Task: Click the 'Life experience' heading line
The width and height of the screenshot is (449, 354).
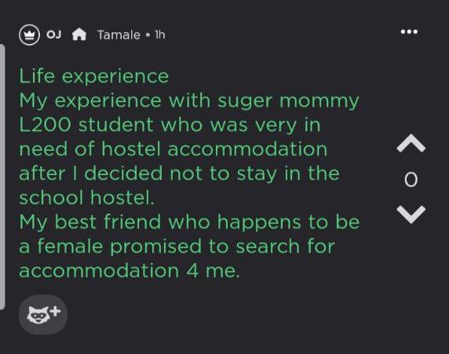Action: point(94,76)
